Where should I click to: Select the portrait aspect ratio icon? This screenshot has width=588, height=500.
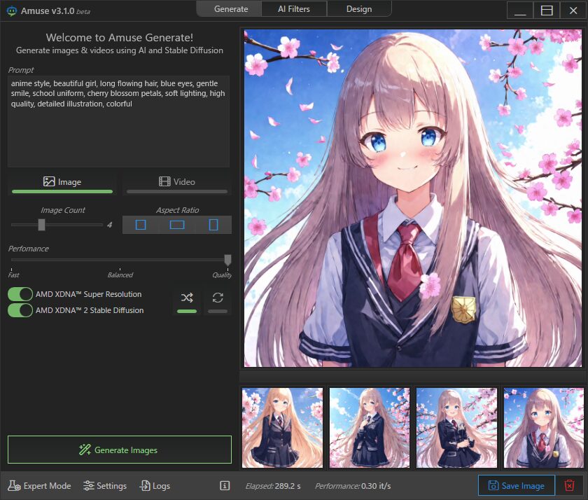pyautogui.click(x=213, y=225)
